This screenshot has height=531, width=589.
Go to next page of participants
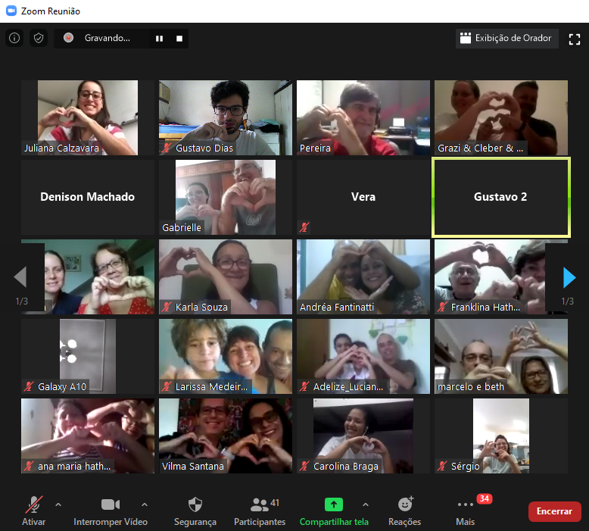tap(569, 278)
